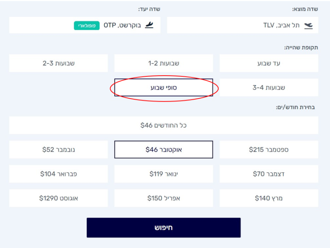Select the עד שבוע duration option
Screen dimensions: 330x248
[269, 63]
